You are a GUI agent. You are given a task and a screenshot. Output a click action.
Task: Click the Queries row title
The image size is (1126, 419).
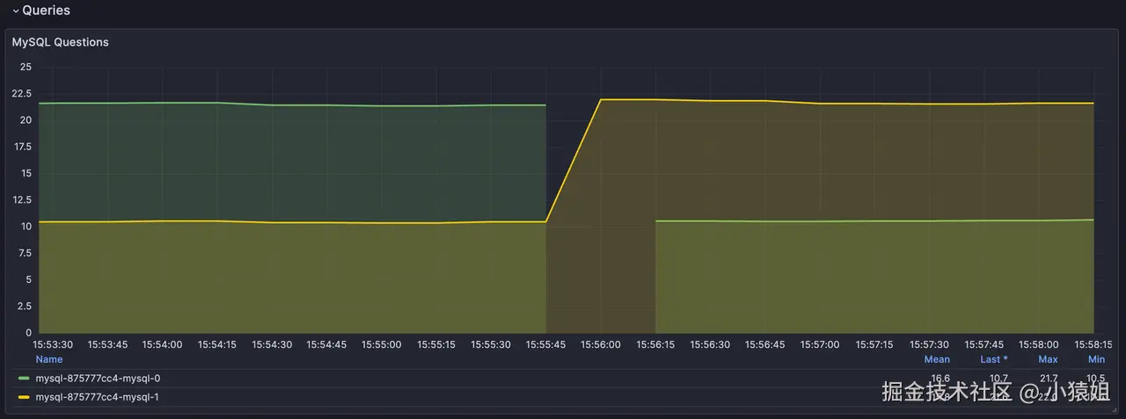tap(46, 11)
